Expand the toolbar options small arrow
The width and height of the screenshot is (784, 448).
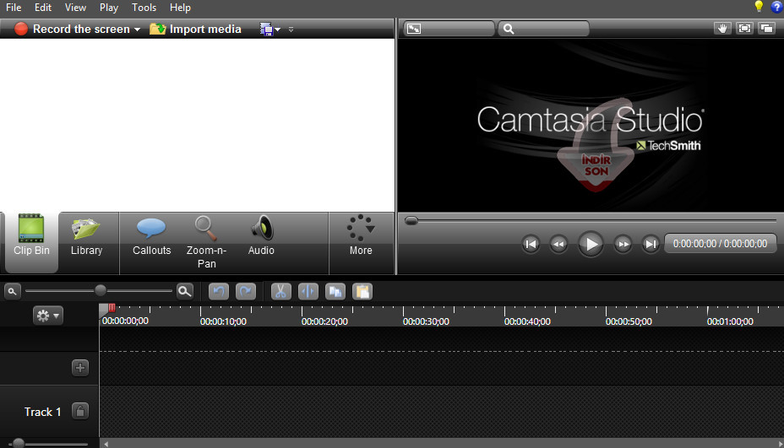click(291, 30)
